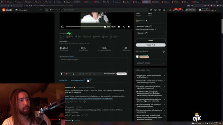Apply superscript in the comment editor
The width and height of the screenshot is (223, 125).
90,74
